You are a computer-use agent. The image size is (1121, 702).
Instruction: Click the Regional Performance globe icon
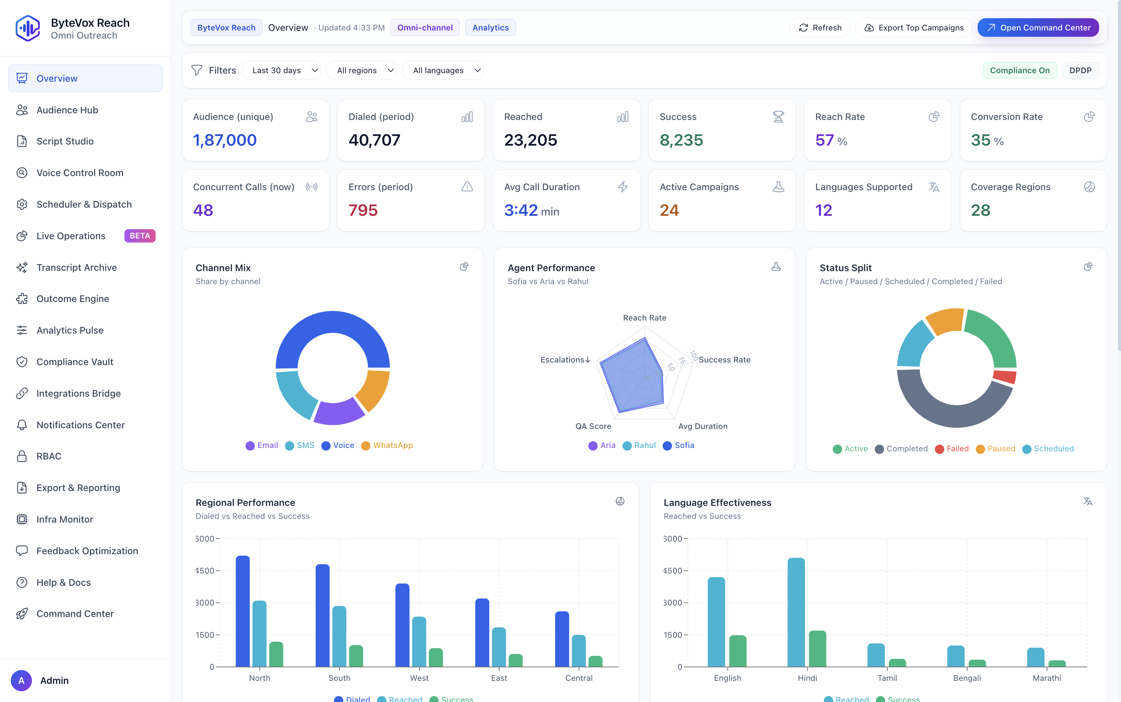tap(620, 501)
